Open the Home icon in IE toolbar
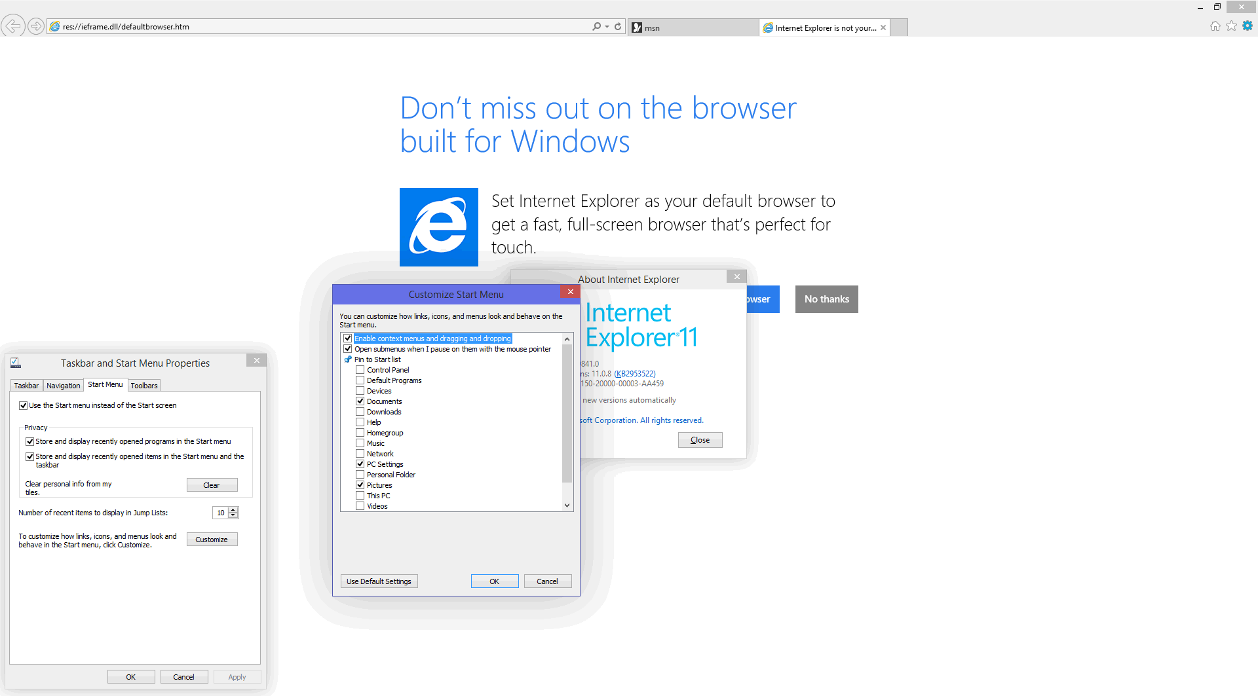Viewport: 1258px width, 696px height. (x=1215, y=26)
